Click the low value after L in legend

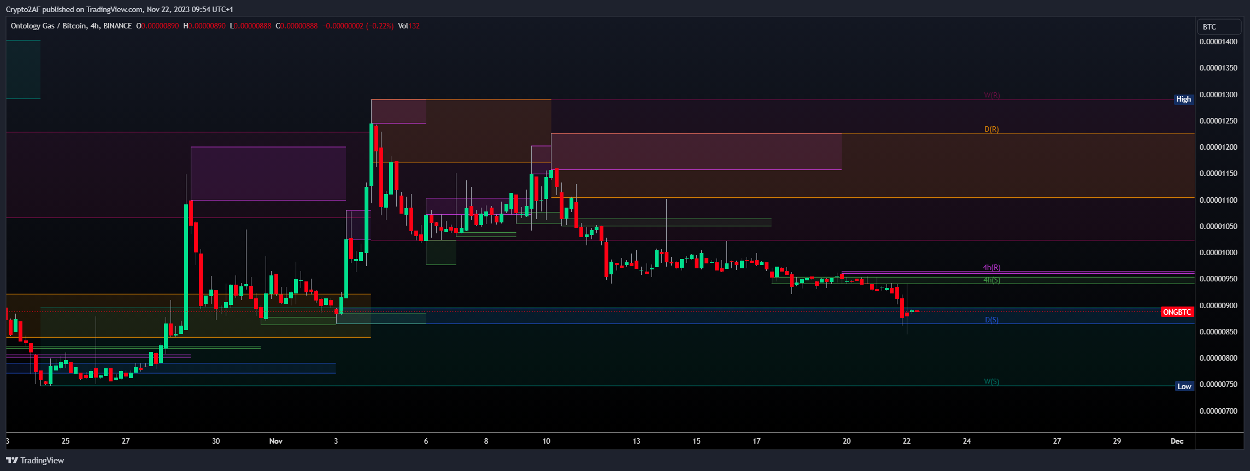(x=253, y=26)
